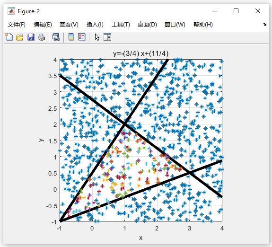Open a file with the folder icon
The image size is (272, 247).
(x=20, y=37)
